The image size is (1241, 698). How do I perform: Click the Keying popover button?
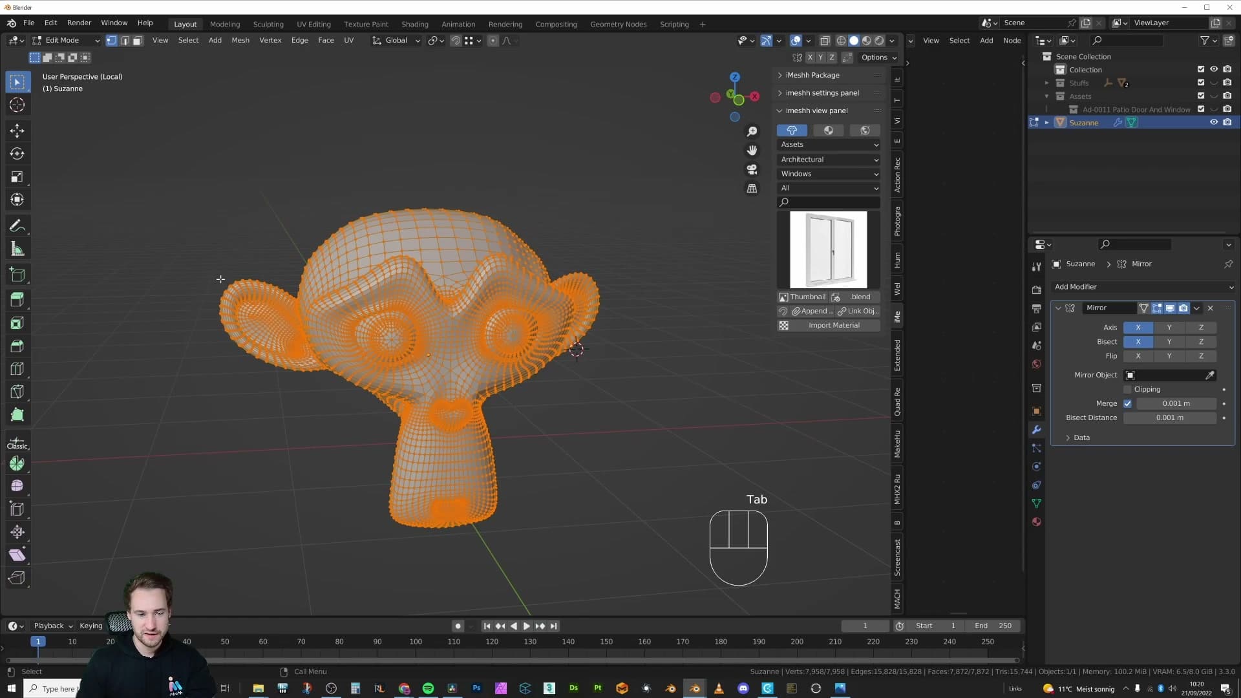92,626
